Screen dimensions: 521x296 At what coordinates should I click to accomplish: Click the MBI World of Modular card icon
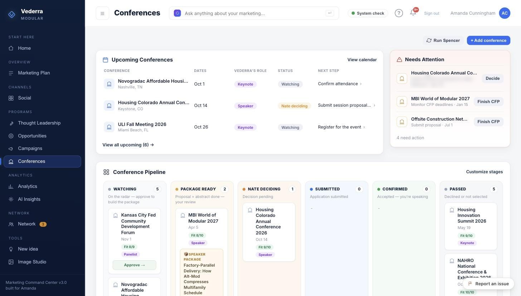click(183, 215)
